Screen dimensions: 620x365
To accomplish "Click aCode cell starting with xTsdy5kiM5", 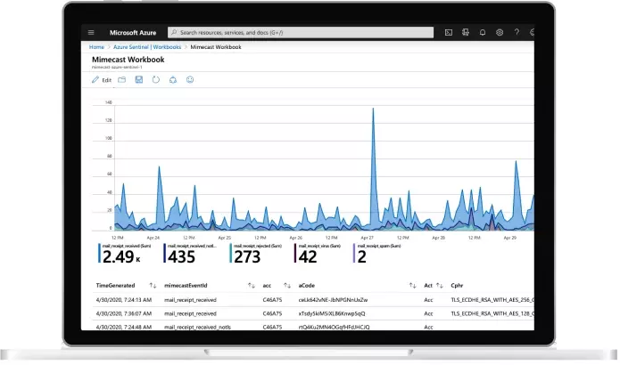I will click(x=332, y=313).
